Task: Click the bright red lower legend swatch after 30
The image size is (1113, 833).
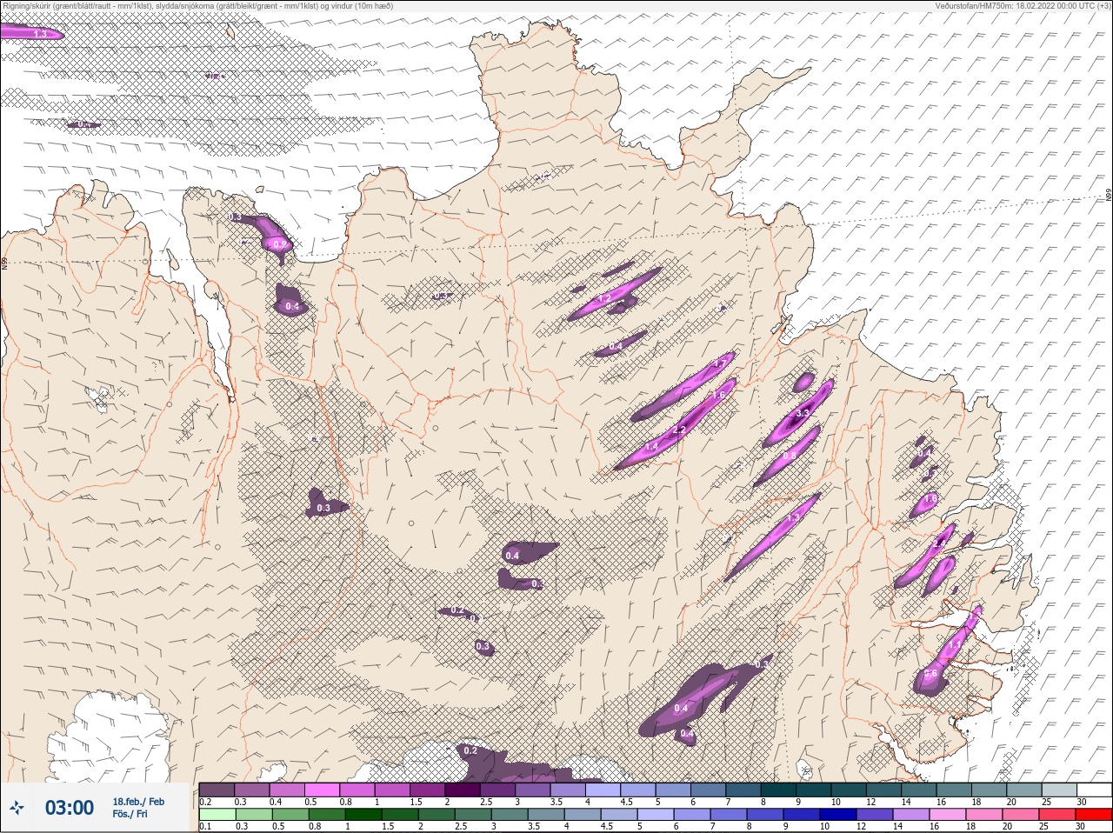Action: [1094, 814]
